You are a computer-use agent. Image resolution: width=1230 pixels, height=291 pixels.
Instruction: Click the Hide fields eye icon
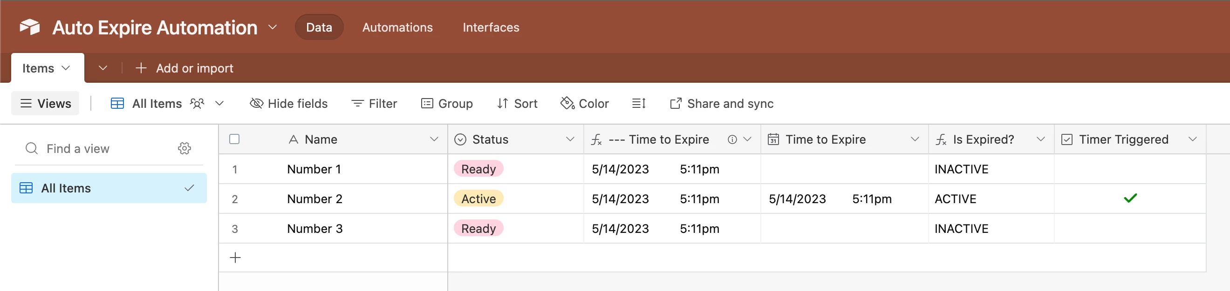click(x=256, y=103)
